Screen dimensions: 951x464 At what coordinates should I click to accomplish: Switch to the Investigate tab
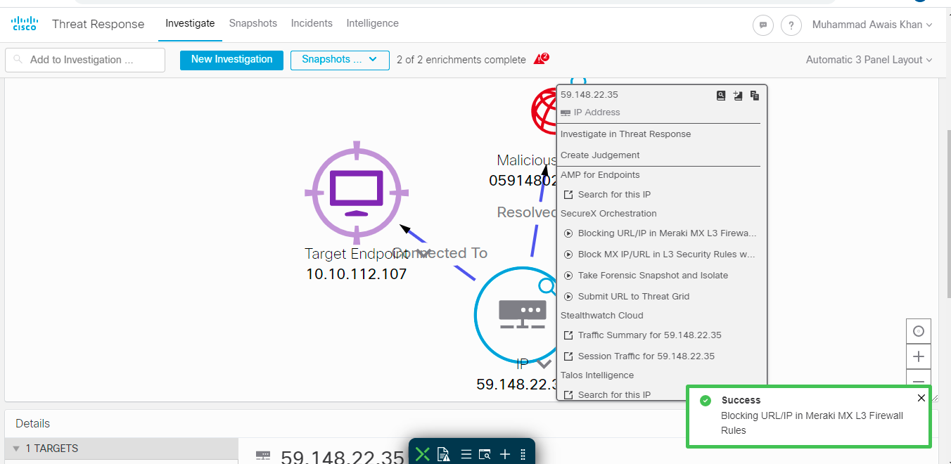coord(190,23)
